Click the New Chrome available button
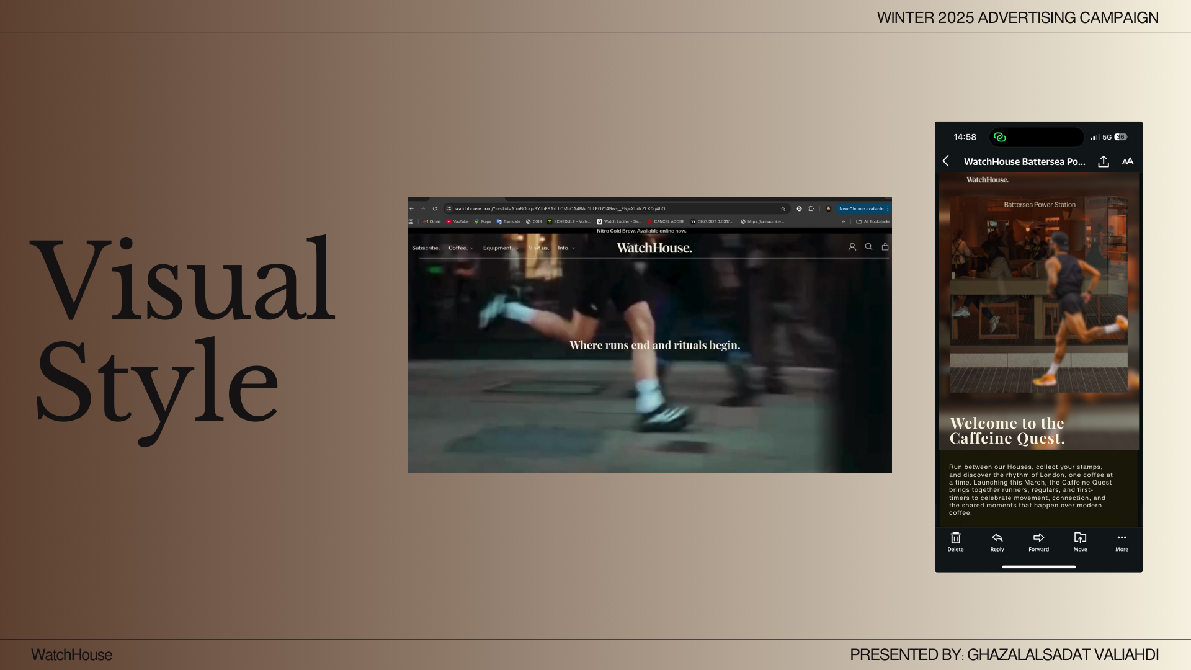Screen dimensions: 1191x670 [x=861, y=209]
